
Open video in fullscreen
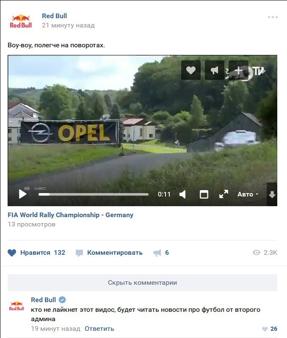click(x=224, y=194)
